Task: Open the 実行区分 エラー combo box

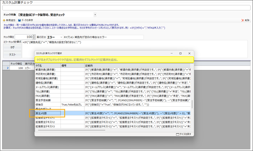Action: [55, 37]
